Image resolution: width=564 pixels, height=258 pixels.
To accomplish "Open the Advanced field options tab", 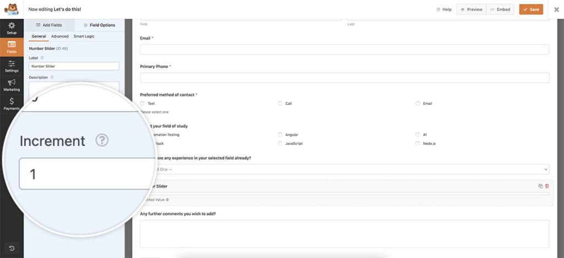I will (x=59, y=36).
